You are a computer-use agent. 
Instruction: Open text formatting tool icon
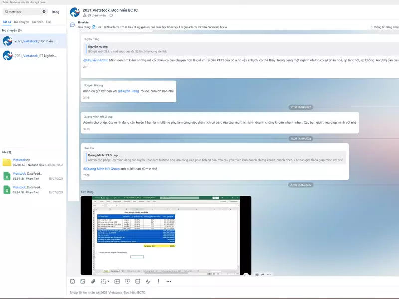148,281
